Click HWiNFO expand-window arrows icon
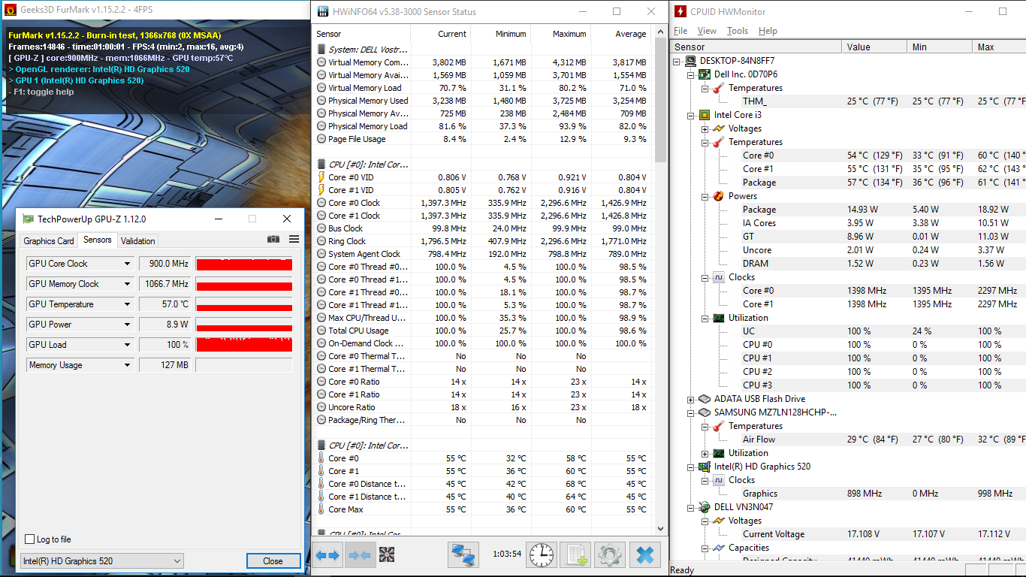Image resolution: width=1026 pixels, height=577 pixels. [327, 555]
